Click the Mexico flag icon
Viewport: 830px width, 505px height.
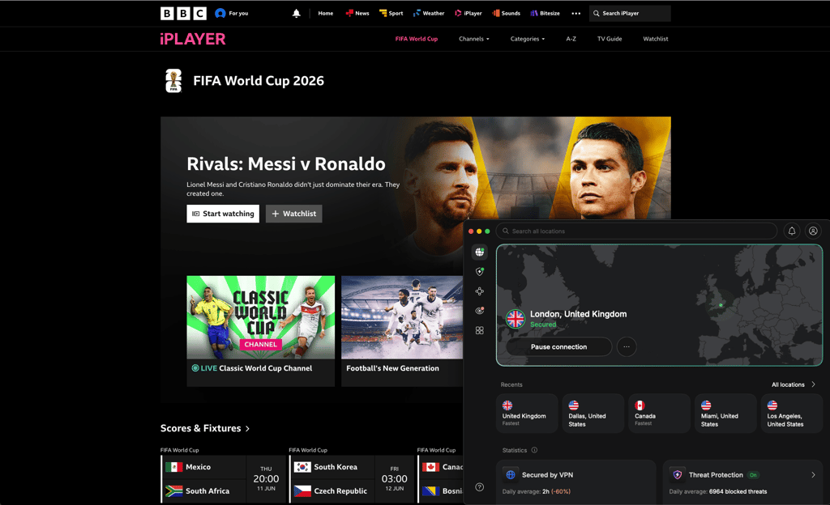[174, 467]
